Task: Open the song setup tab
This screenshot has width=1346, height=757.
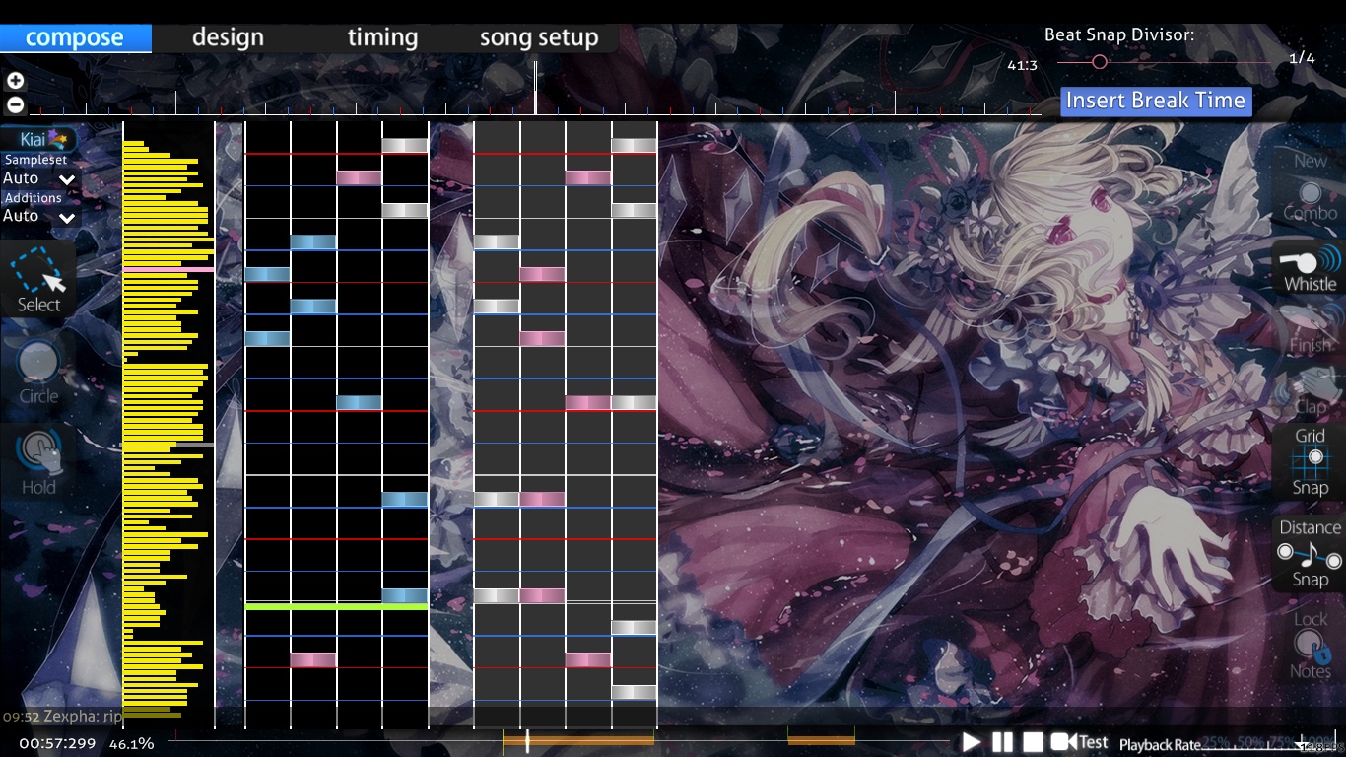Action: coord(539,38)
